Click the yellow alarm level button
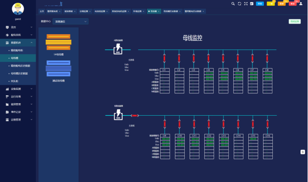The width and height of the screenshot is (308, 182). click(x=271, y=4)
